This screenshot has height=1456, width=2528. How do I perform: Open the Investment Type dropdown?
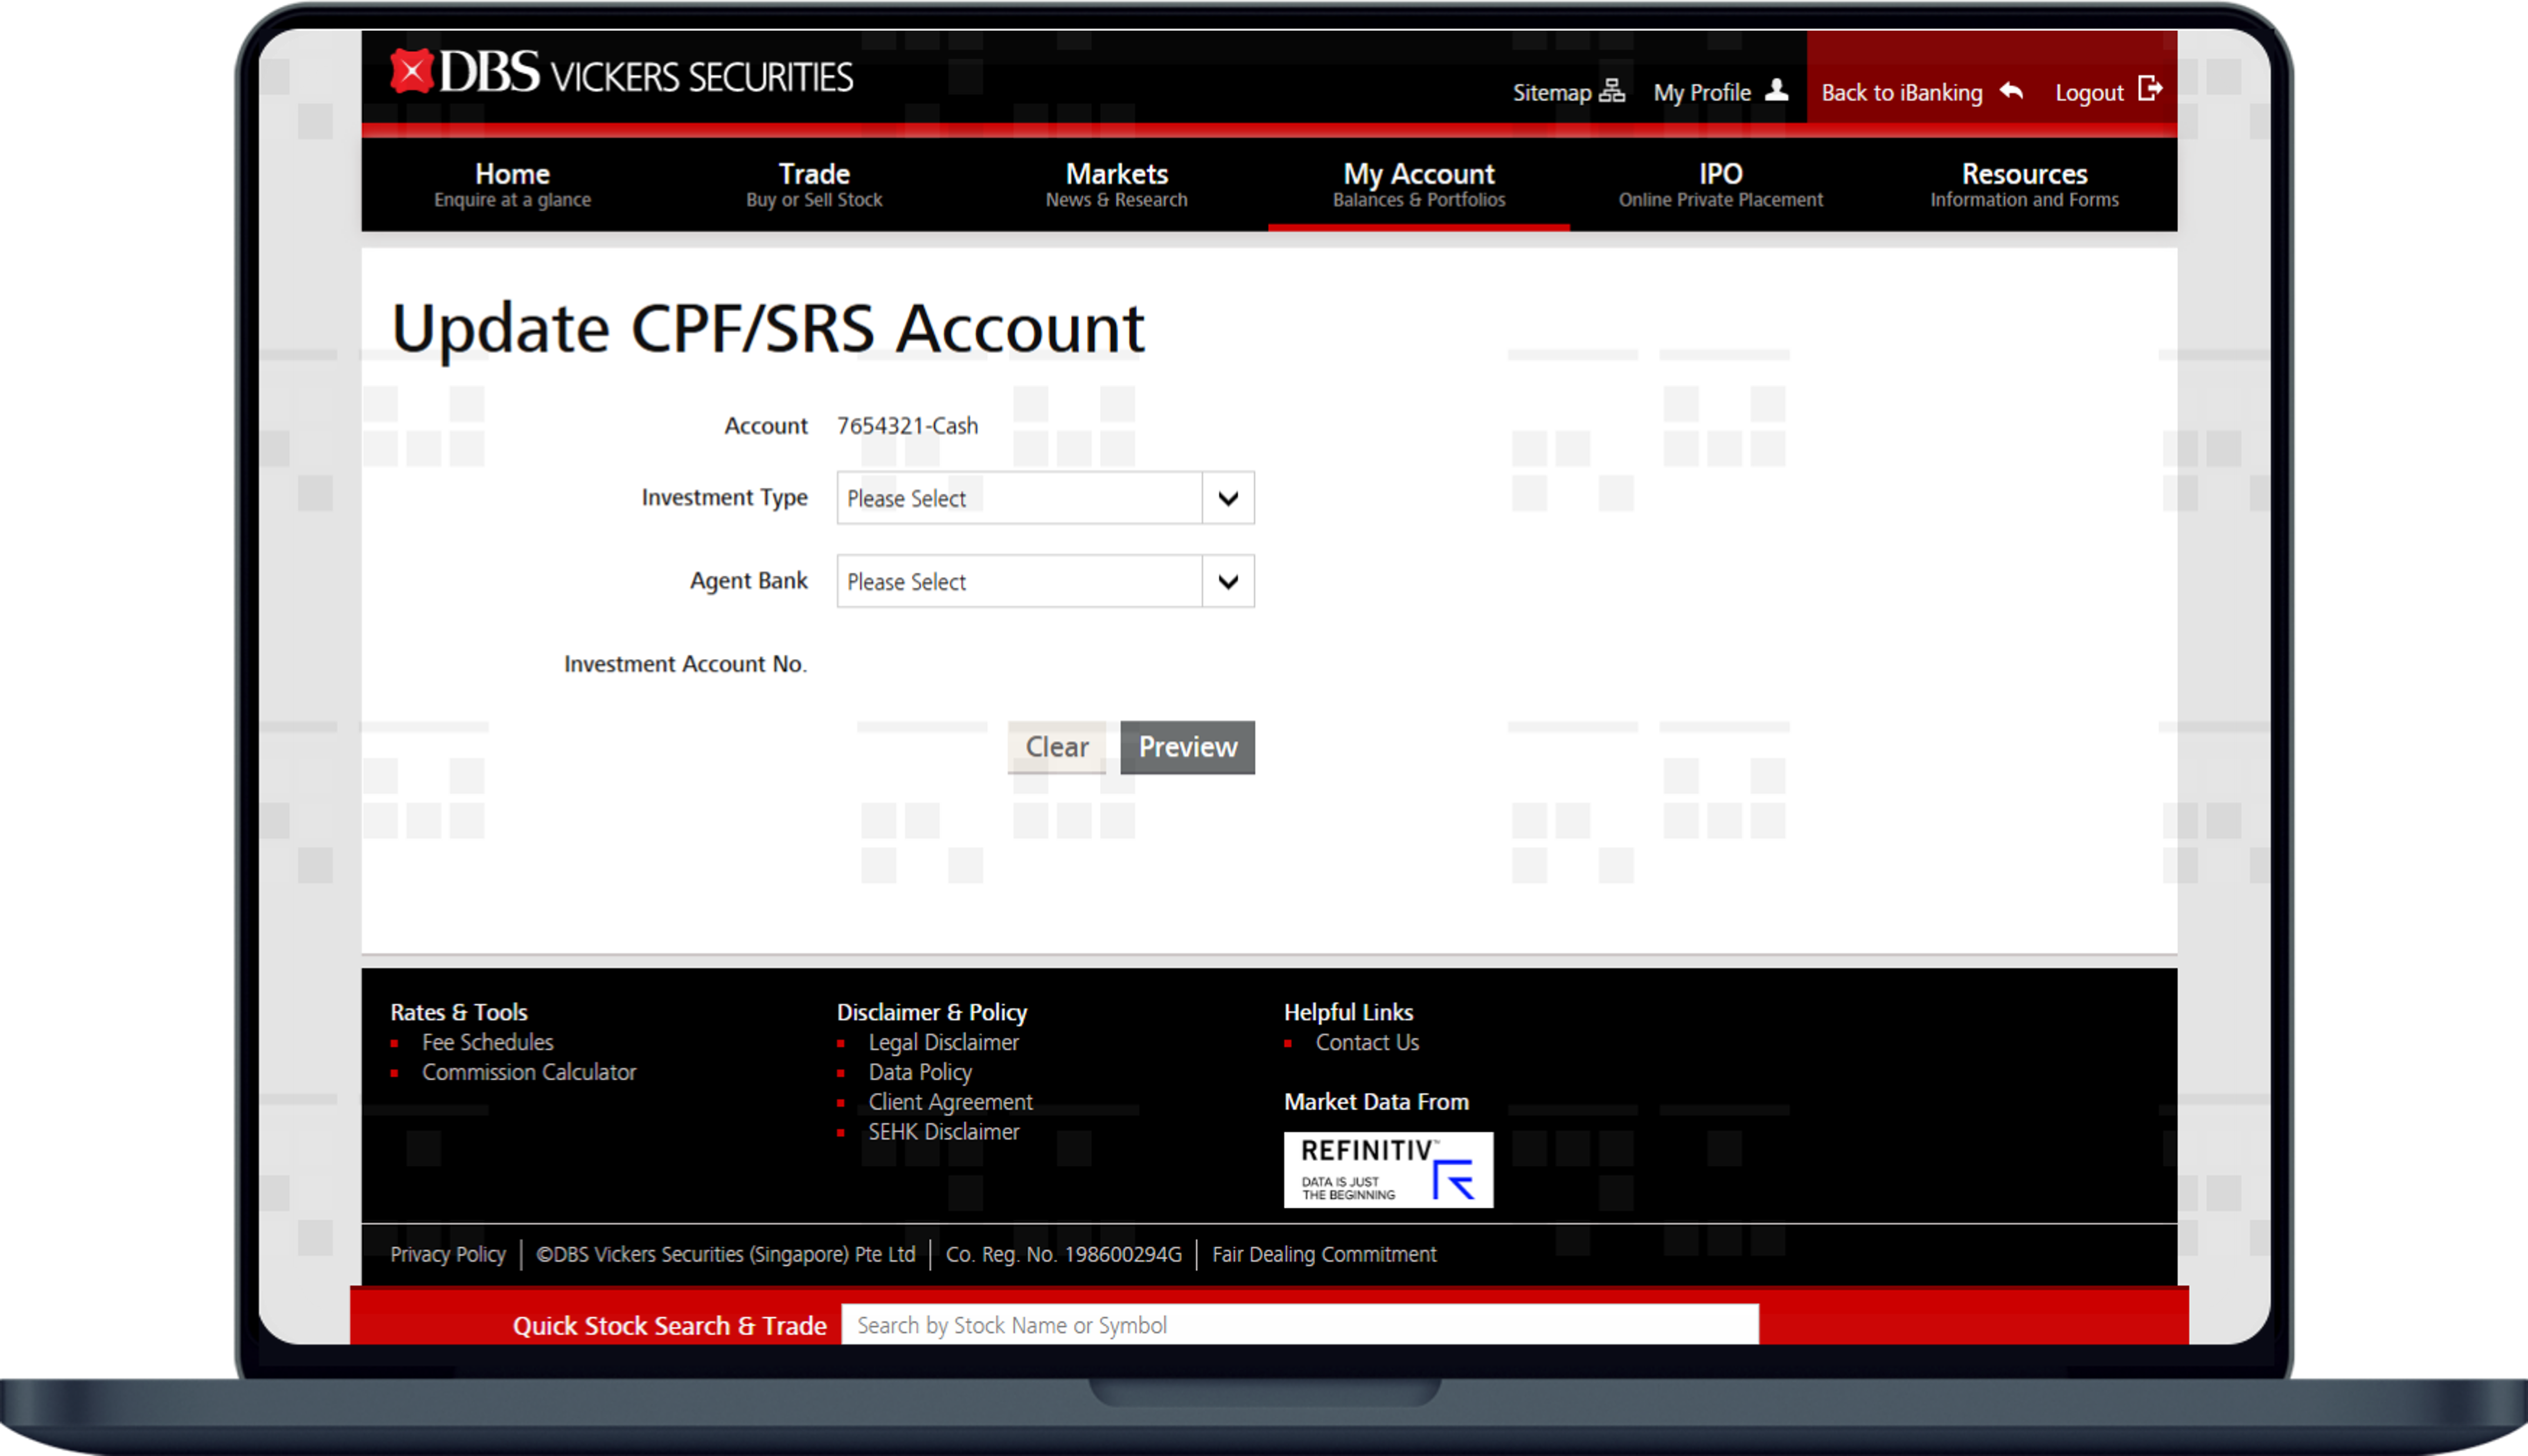[x=1045, y=498]
